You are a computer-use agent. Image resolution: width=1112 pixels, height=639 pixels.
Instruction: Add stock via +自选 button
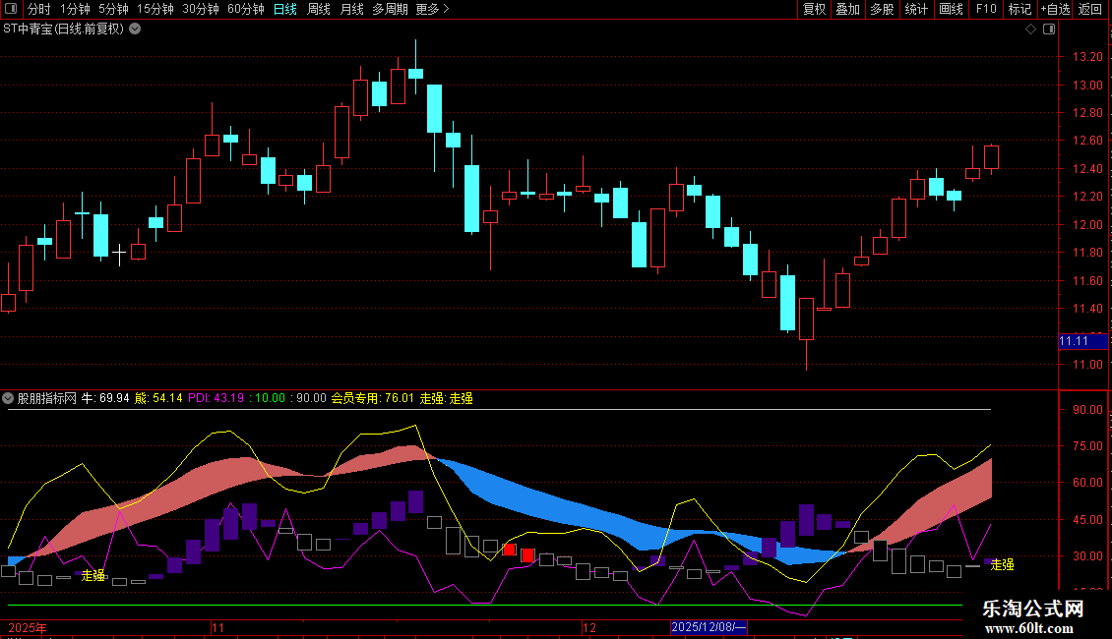point(1055,9)
